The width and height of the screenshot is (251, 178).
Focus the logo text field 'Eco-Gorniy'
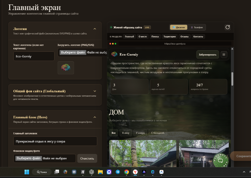[x=34, y=56]
